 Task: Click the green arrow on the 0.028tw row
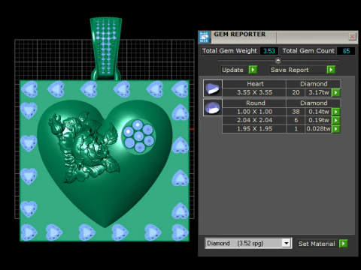pyautogui.click(x=336, y=129)
